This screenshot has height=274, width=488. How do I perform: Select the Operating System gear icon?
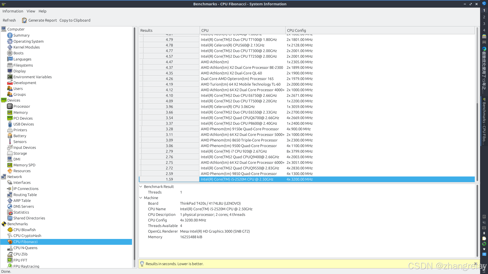(10, 41)
